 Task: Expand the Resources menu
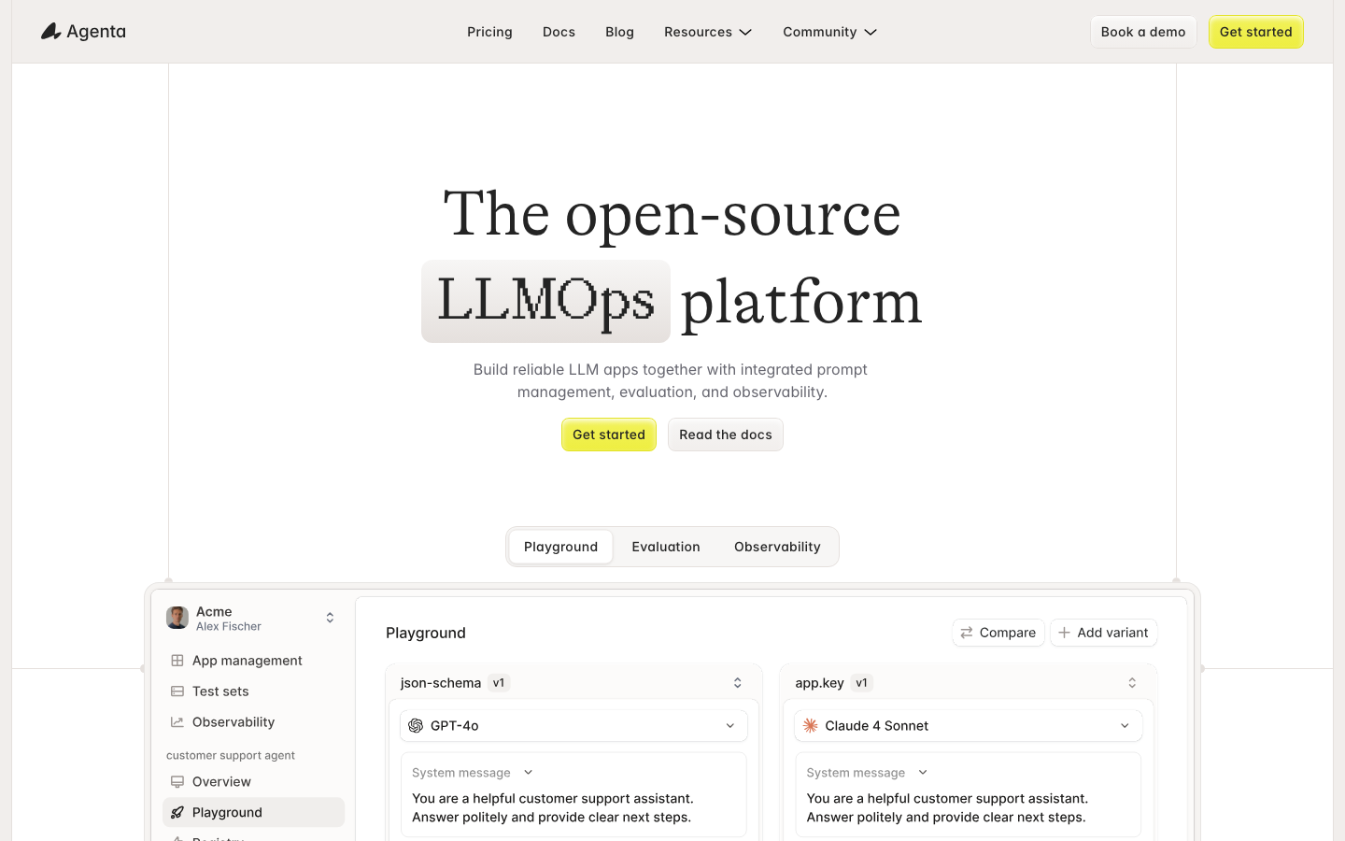pyautogui.click(x=708, y=32)
